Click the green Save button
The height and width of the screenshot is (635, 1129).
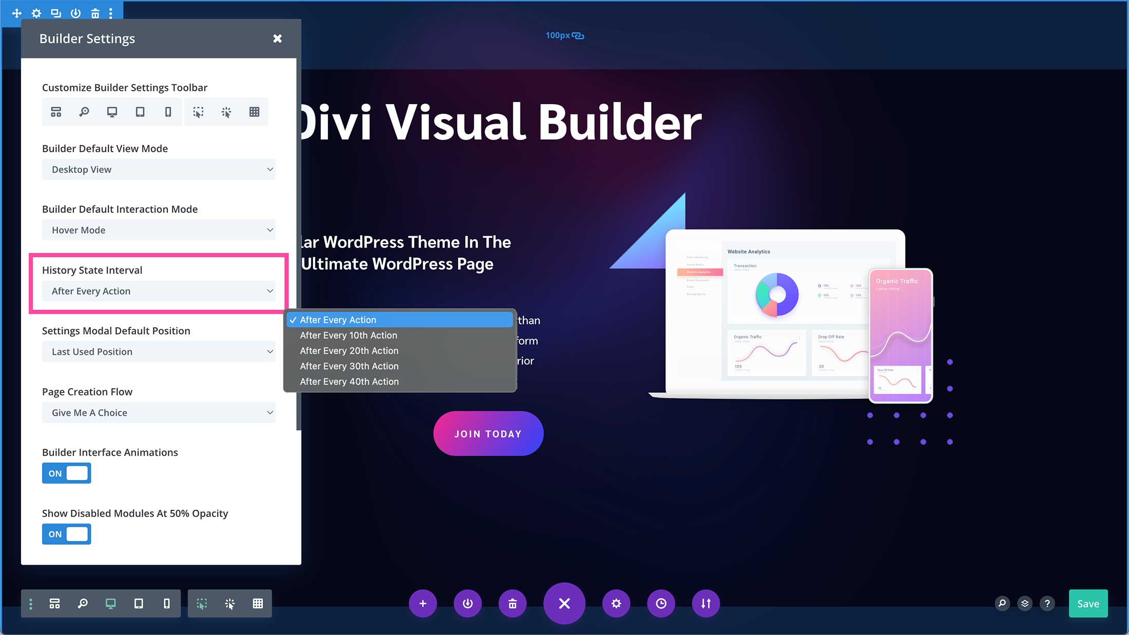pos(1088,604)
